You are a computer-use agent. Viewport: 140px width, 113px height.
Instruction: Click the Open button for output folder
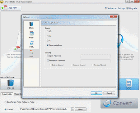click(81, 109)
